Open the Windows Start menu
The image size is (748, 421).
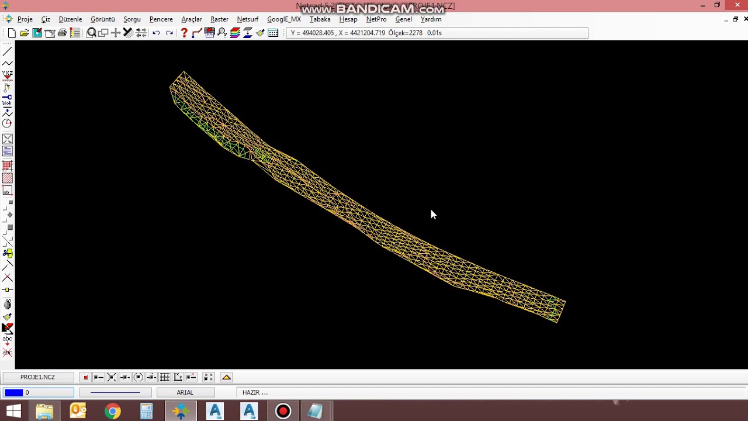[13, 412]
